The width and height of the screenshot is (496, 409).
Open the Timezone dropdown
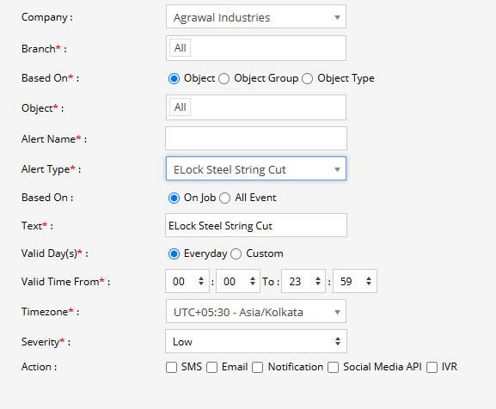coord(256,312)
